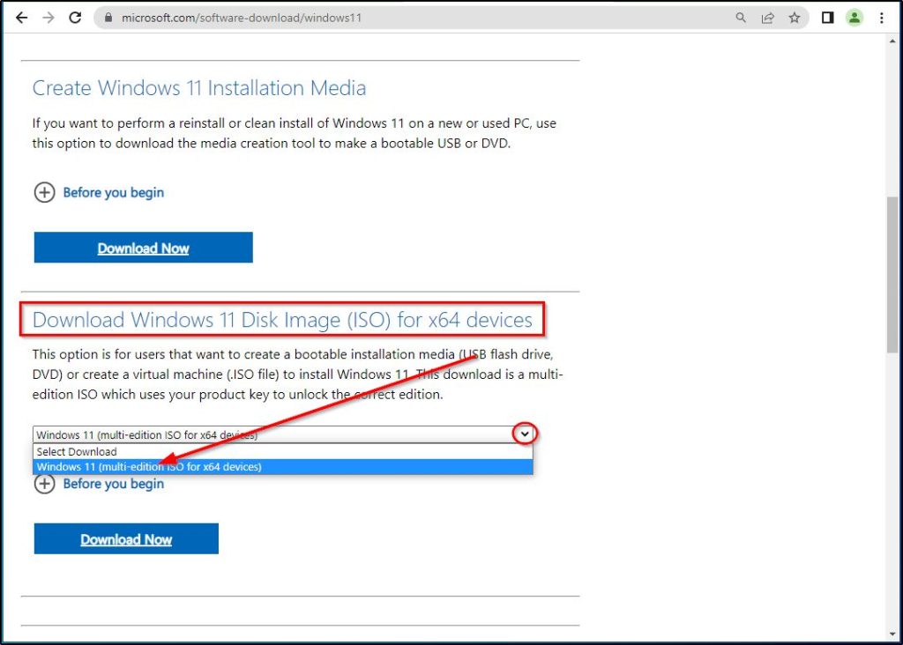Click the page vertical scrollbar thumb
Viewport: 903px width, 645px height.
(892, 274)
